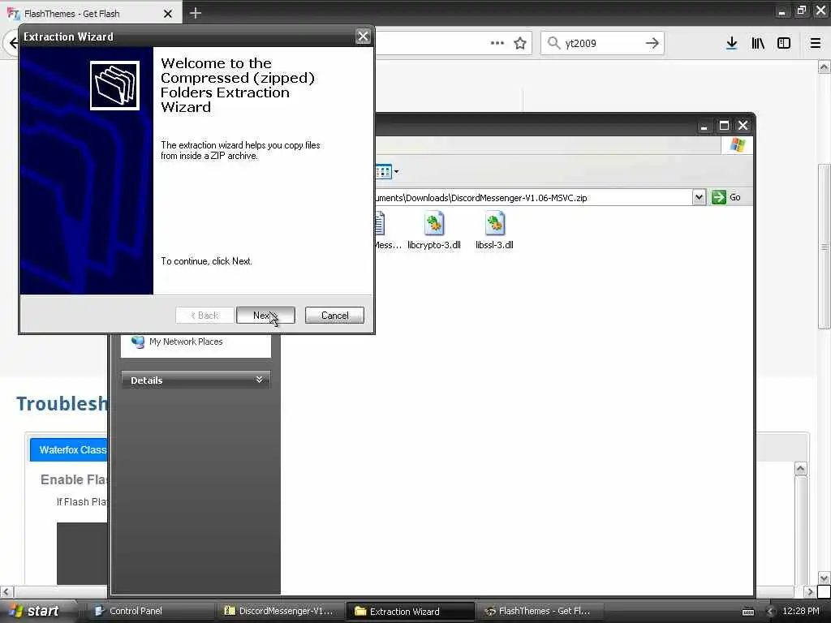This screenshot has width=831, height=623.
Task: Click the My Network Places icon
Action: (x=138, y=342)
